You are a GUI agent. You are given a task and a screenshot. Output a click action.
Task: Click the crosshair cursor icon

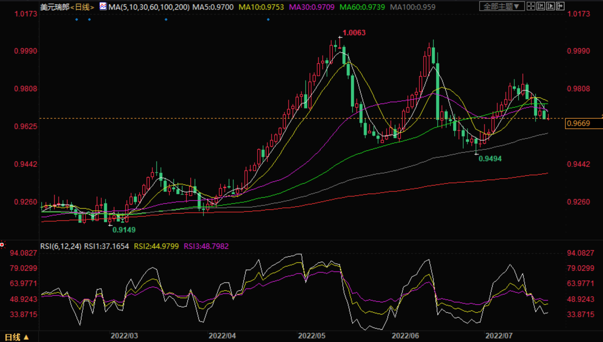pos(531,6)
